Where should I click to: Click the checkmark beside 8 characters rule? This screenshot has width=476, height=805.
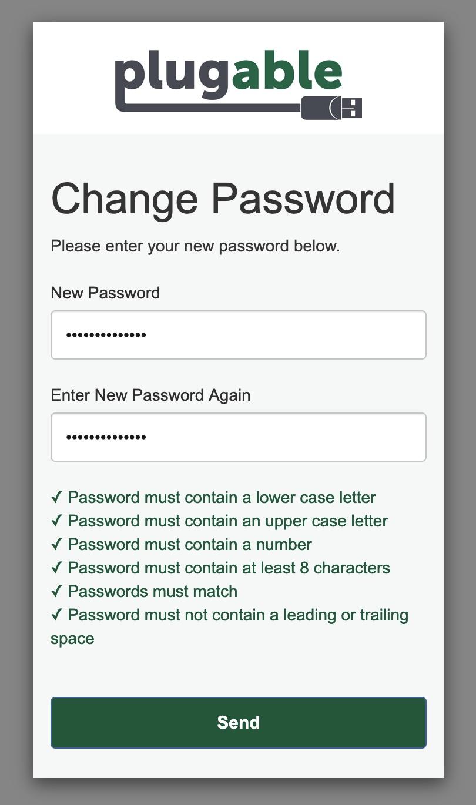point(57,568)
